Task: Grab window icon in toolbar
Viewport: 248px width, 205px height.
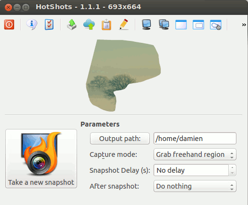Action: click(181, 25)
